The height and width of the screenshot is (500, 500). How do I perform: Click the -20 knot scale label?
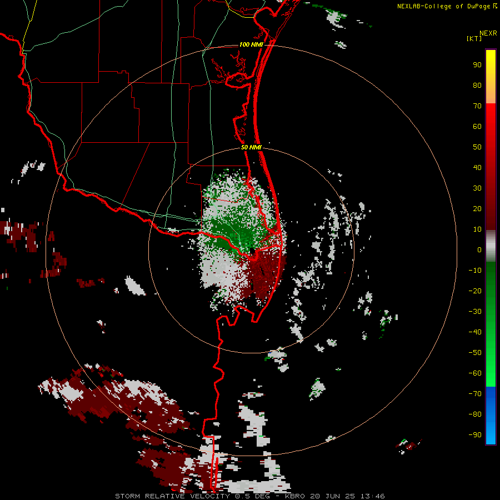tap(475, 291)
